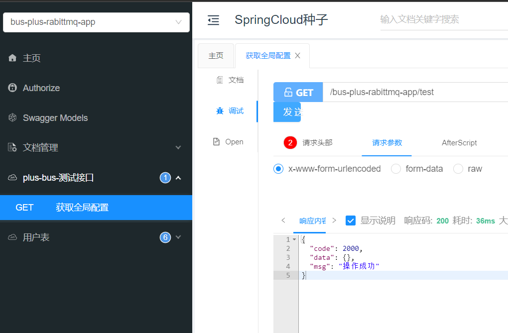This screenshot has width=508, height=333.
Task: Select x-www-form-urlencoded radio option
Action: pyautogui.click(x=278, y=169)
